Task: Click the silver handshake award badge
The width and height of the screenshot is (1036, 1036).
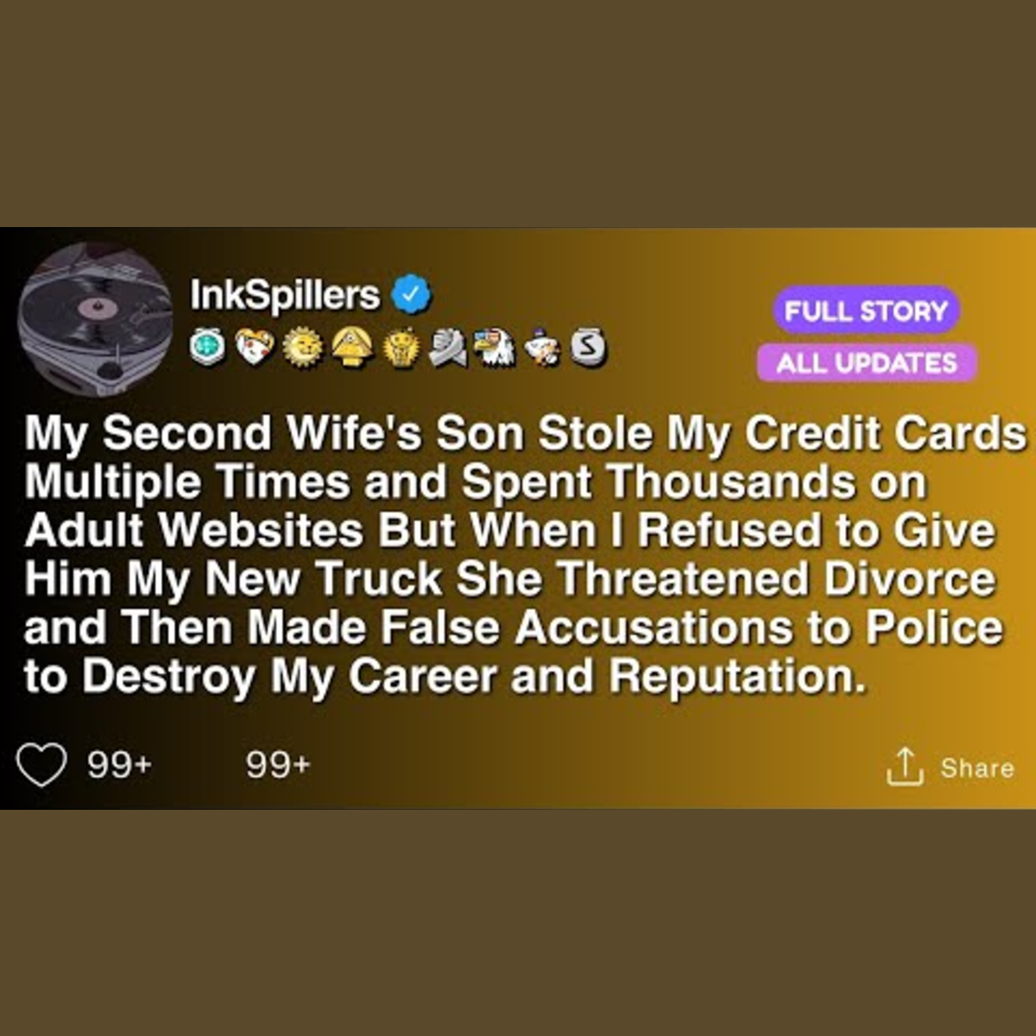Action: (x=448, y=347)
